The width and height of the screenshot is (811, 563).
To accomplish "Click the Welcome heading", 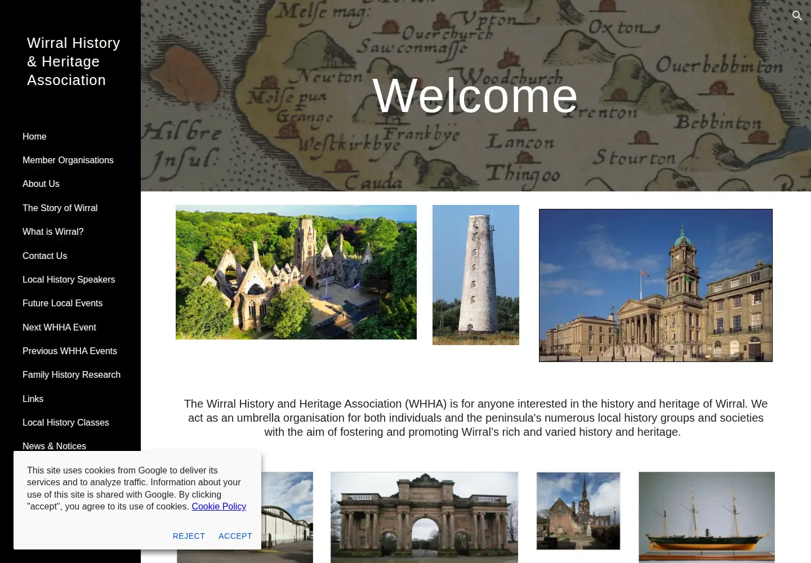I will pos(475,96).
